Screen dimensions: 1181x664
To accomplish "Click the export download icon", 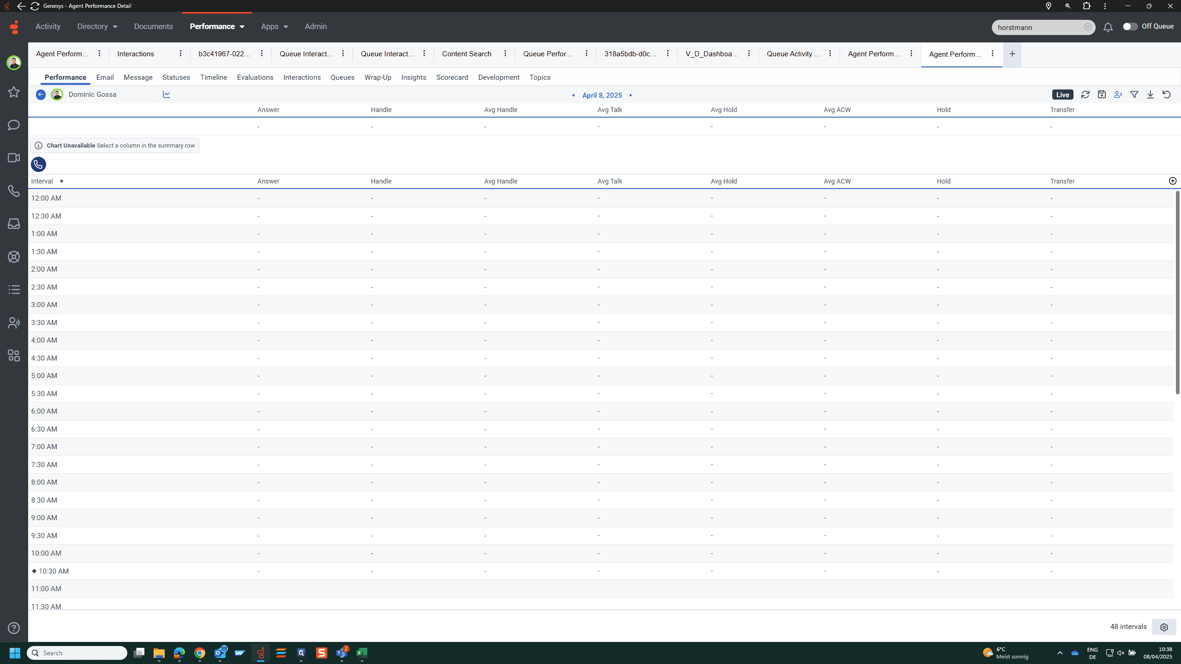I will (1150, 95).
